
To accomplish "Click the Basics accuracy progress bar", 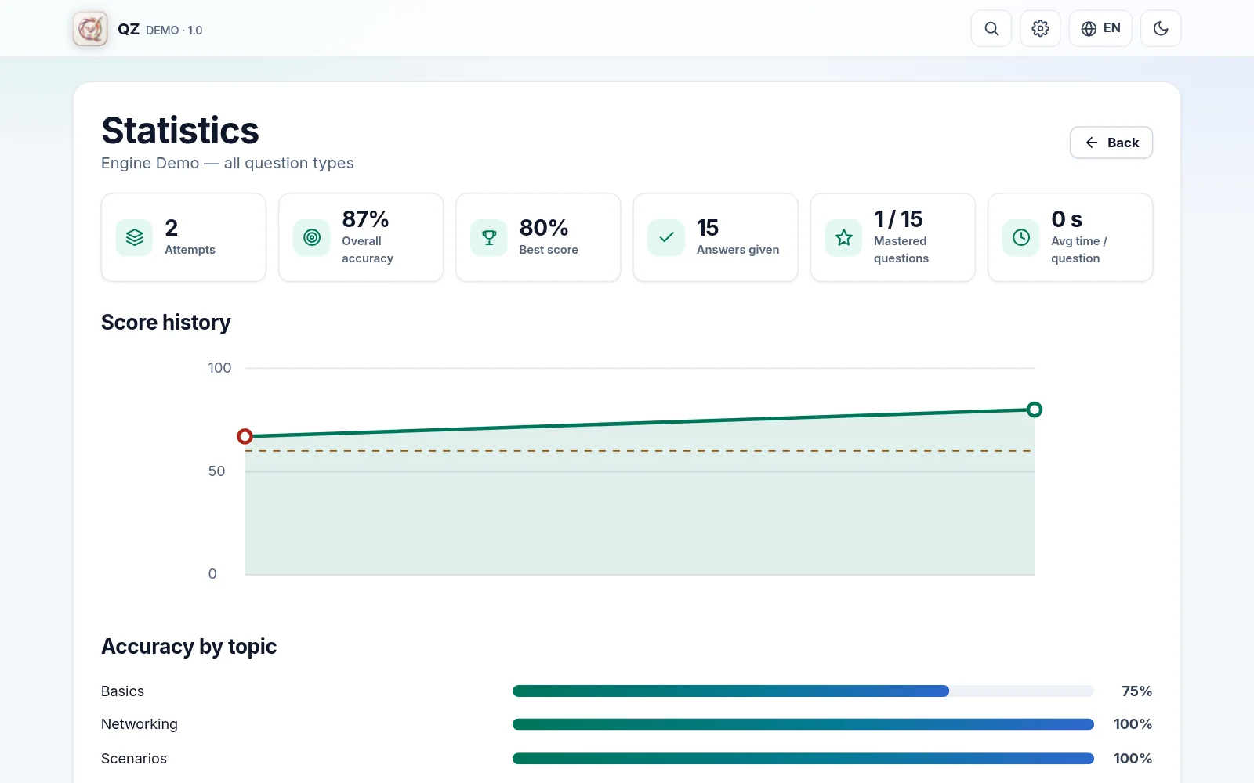I will coord(803,691).
